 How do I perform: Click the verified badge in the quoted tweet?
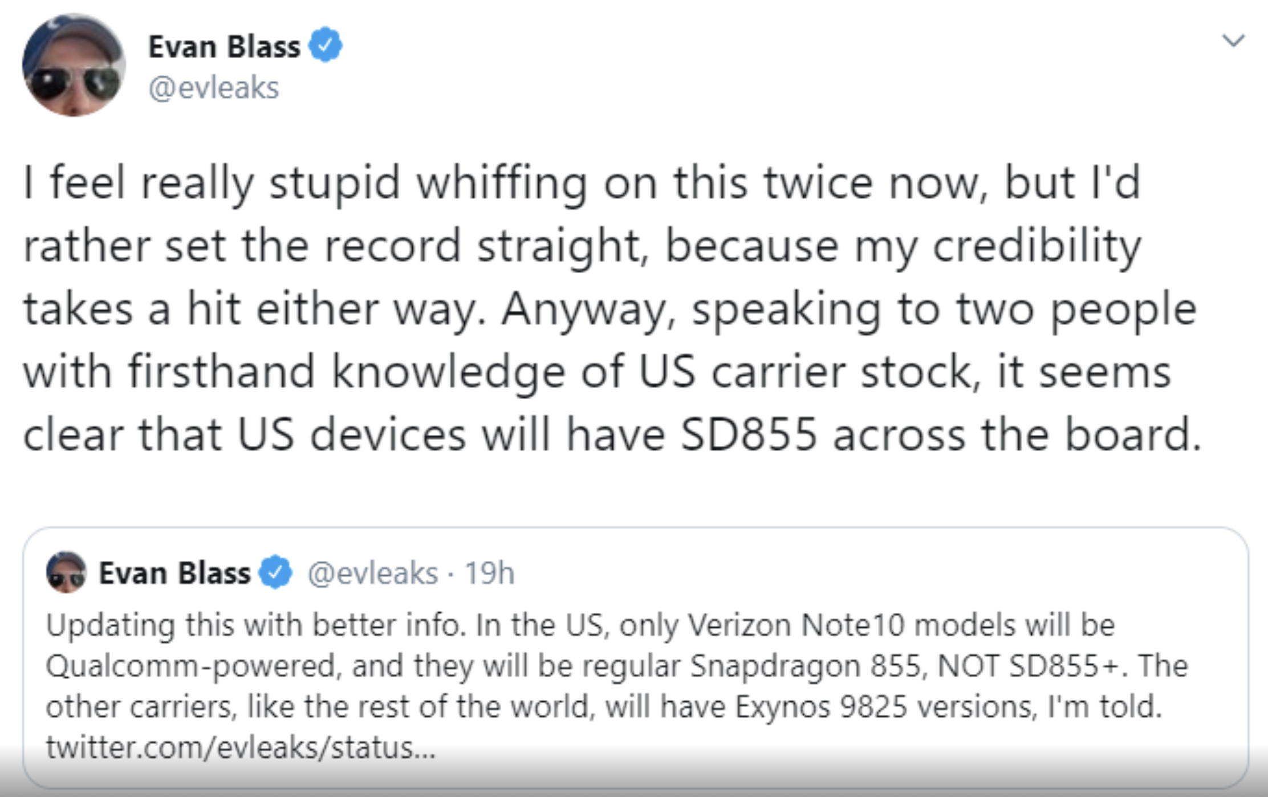click(x=276, y=572)
